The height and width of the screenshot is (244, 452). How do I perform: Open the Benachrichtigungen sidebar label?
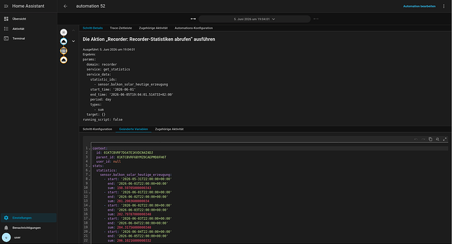coord(26,228)
